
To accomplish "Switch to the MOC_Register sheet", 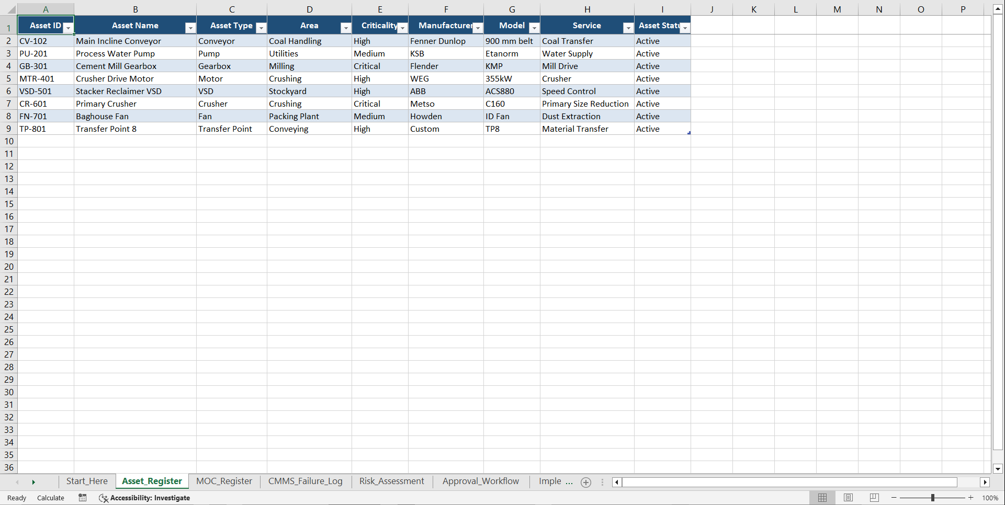I will tap(224, 481).
